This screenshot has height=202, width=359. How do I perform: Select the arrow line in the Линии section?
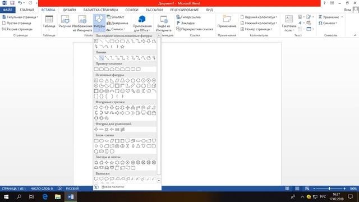pos(102,58)
